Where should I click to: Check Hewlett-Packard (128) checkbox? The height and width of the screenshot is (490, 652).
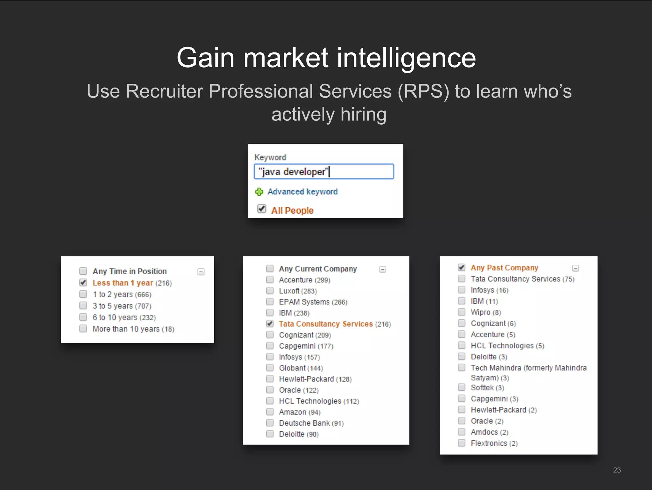[x=270, y=378]
